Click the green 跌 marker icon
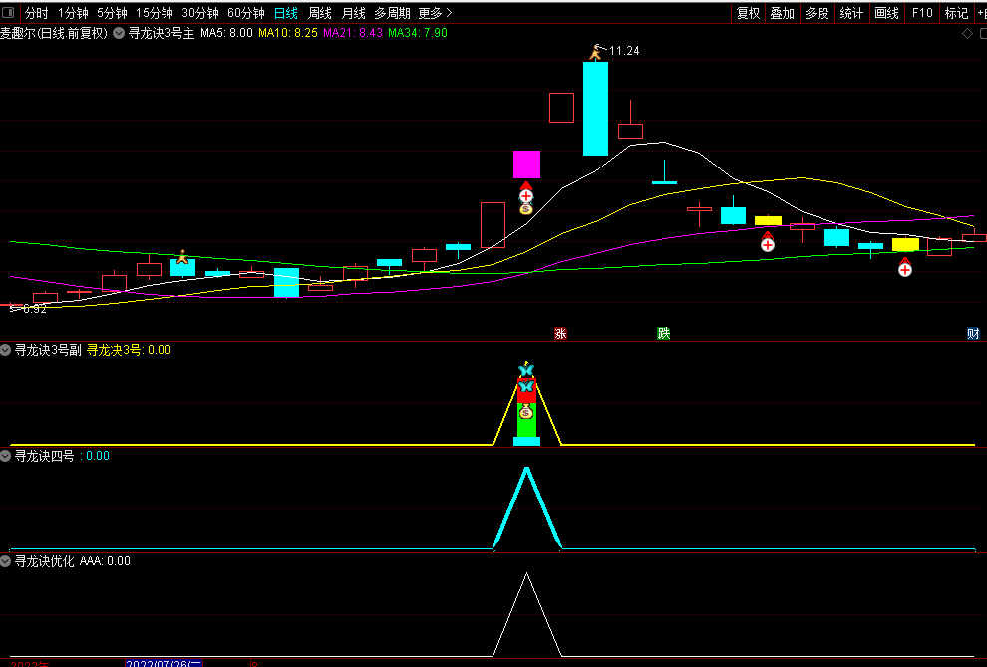Viewport: 987px width, 667px height. (663, 333)
